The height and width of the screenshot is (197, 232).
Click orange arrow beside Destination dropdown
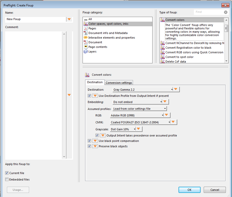[x=176, y=89]
